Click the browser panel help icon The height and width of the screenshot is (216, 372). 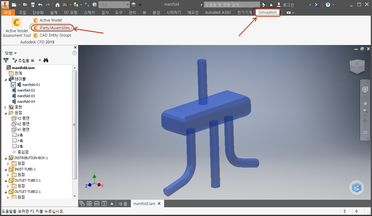(x=74, y=53)
